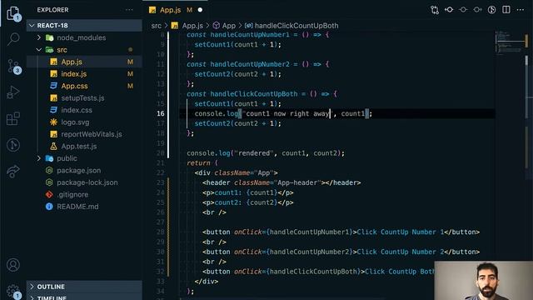Image resolution: width=533 pixels, height=300 pixels.
Task: Click the middle commit navigation icon
Action: (463, 10)
